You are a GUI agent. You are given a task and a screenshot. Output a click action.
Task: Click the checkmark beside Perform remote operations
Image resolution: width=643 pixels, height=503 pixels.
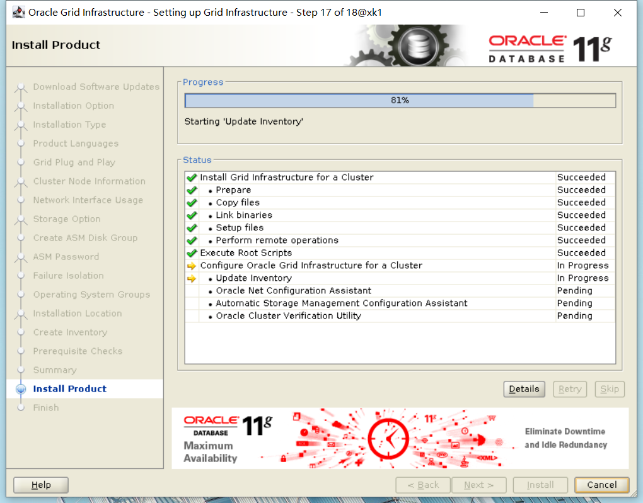[192, 240]
